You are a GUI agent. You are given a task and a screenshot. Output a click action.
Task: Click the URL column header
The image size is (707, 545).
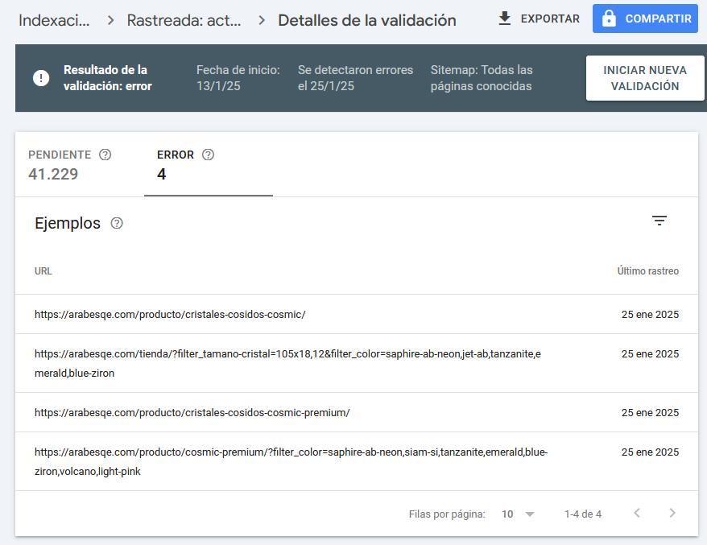point(43,271)
